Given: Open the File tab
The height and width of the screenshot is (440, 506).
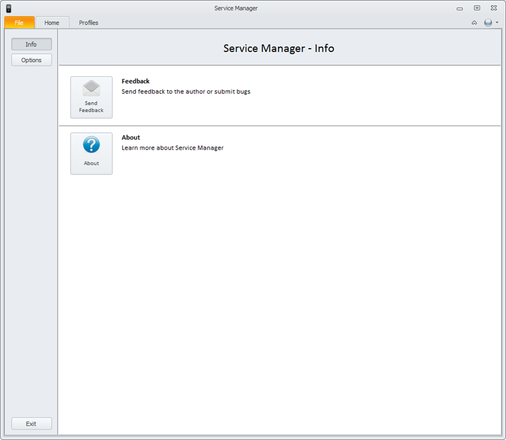Looking at the screenshot, I should [x=19, y=22].
